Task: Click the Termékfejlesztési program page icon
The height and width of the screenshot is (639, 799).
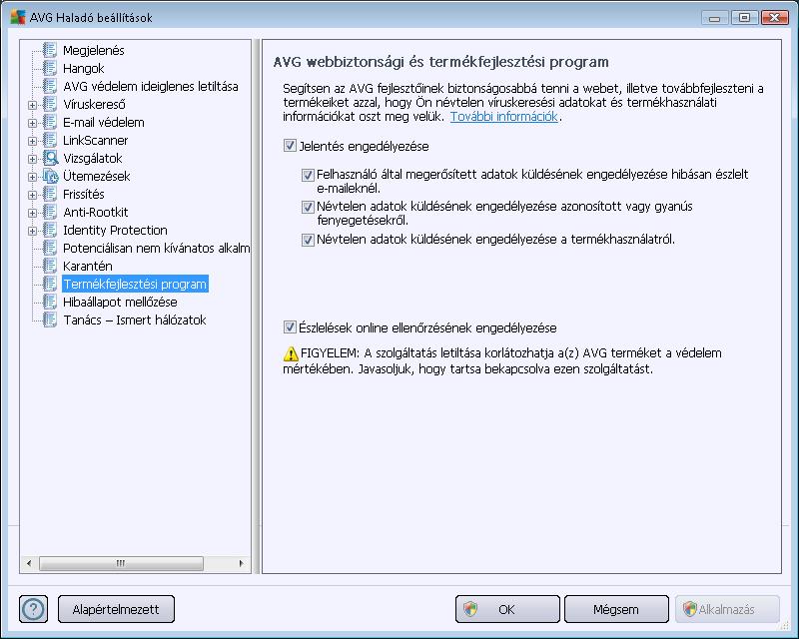Action: tap(50, 284)
